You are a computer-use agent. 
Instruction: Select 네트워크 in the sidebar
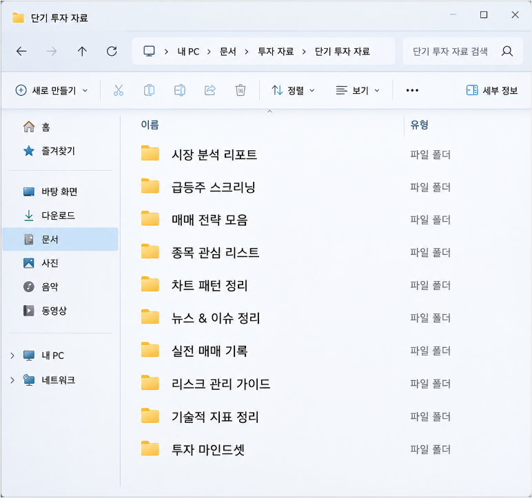tap(49, 380)
